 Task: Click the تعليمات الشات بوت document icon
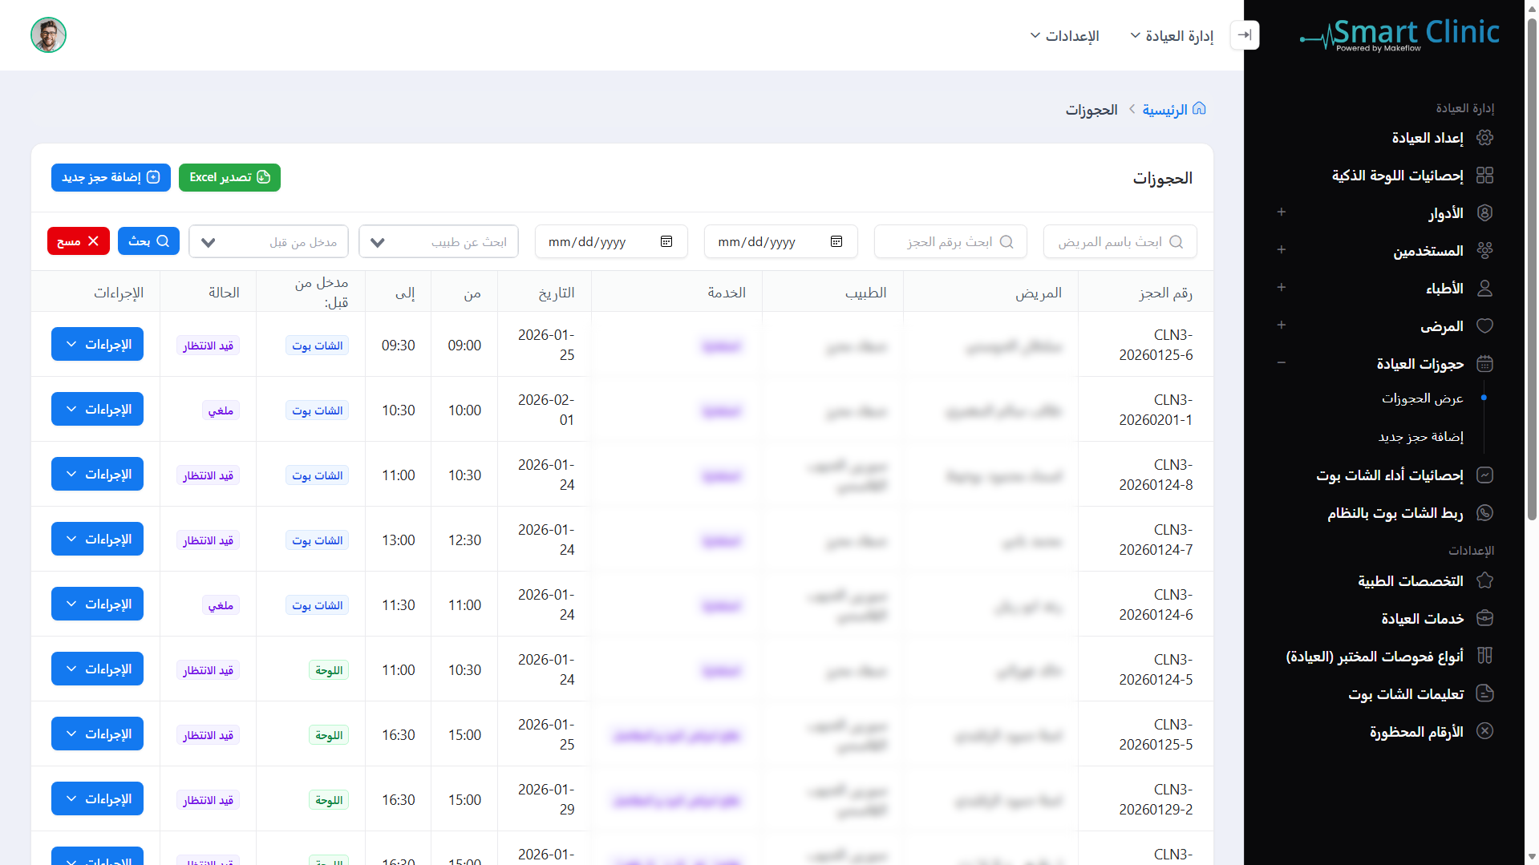tap(1484, 694)
